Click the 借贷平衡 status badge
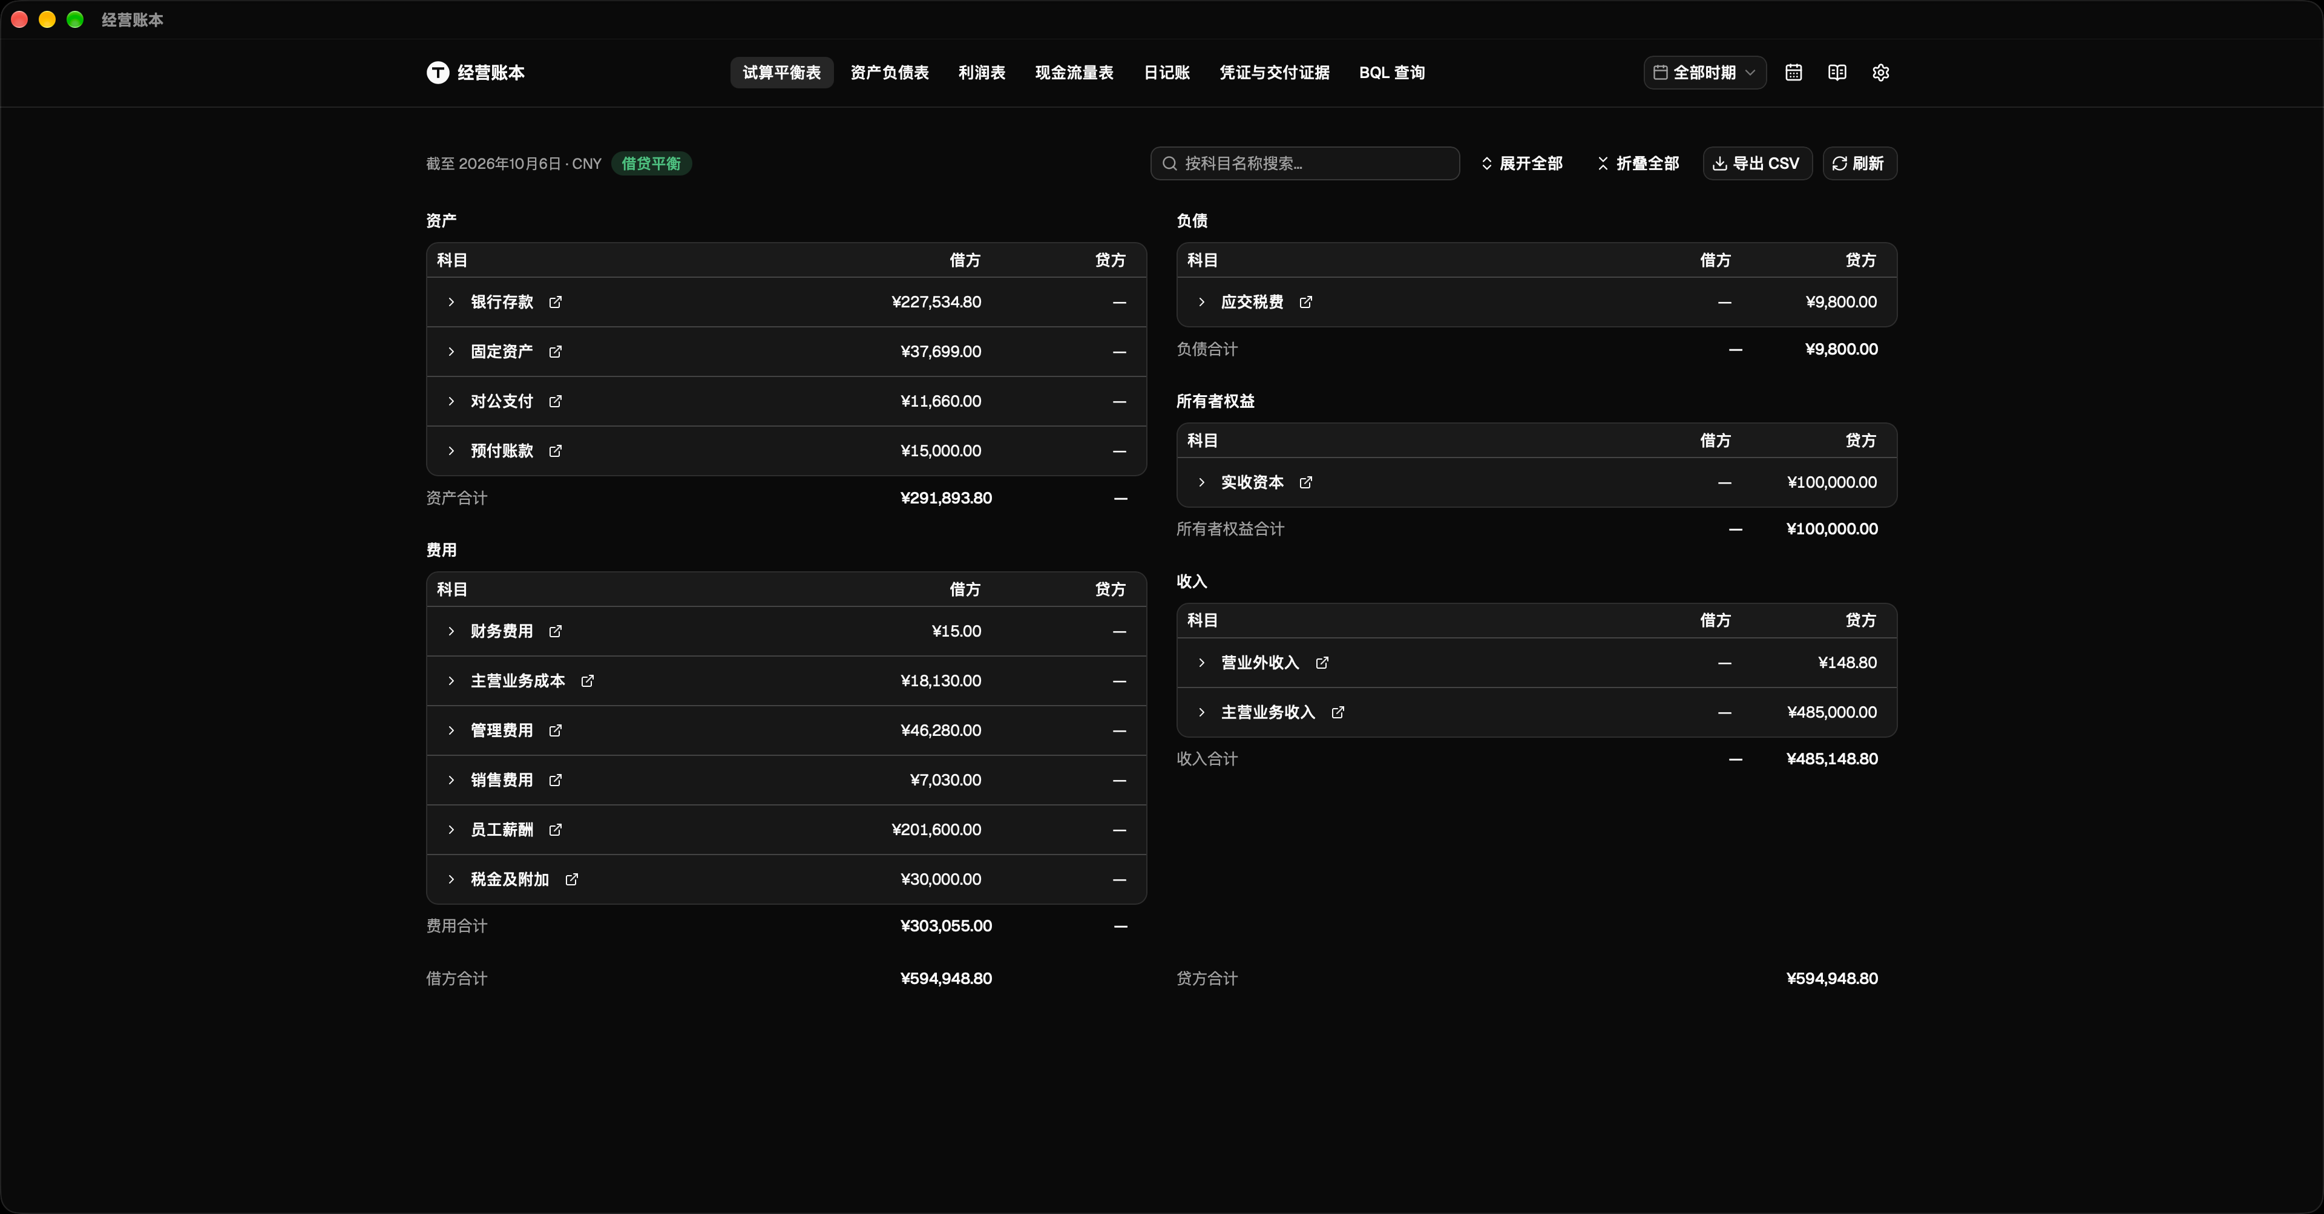Image resolution: width=2324 pixels, height=1214 pixels. tap(651, 163)
